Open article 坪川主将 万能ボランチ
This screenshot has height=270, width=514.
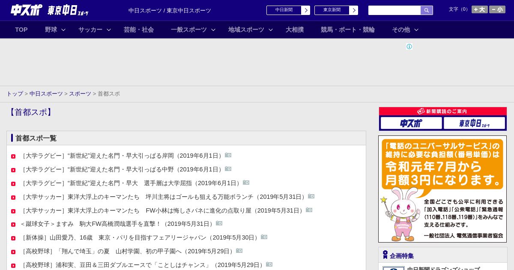point(164,197)
